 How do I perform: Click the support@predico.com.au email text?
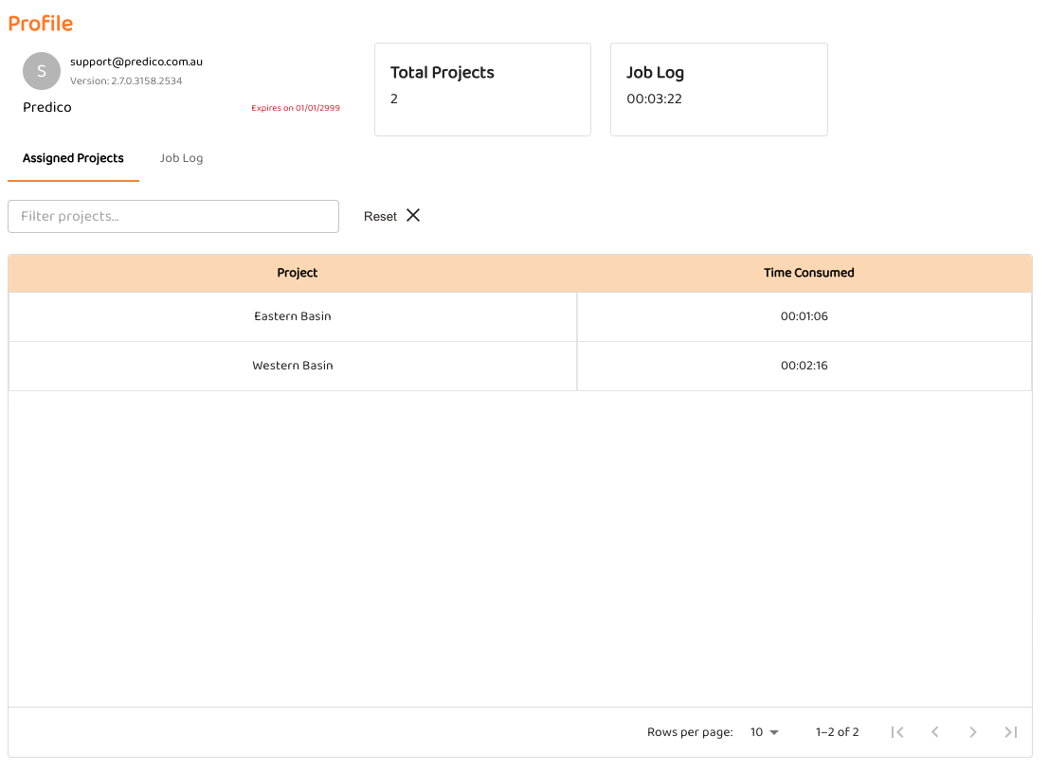136,62
